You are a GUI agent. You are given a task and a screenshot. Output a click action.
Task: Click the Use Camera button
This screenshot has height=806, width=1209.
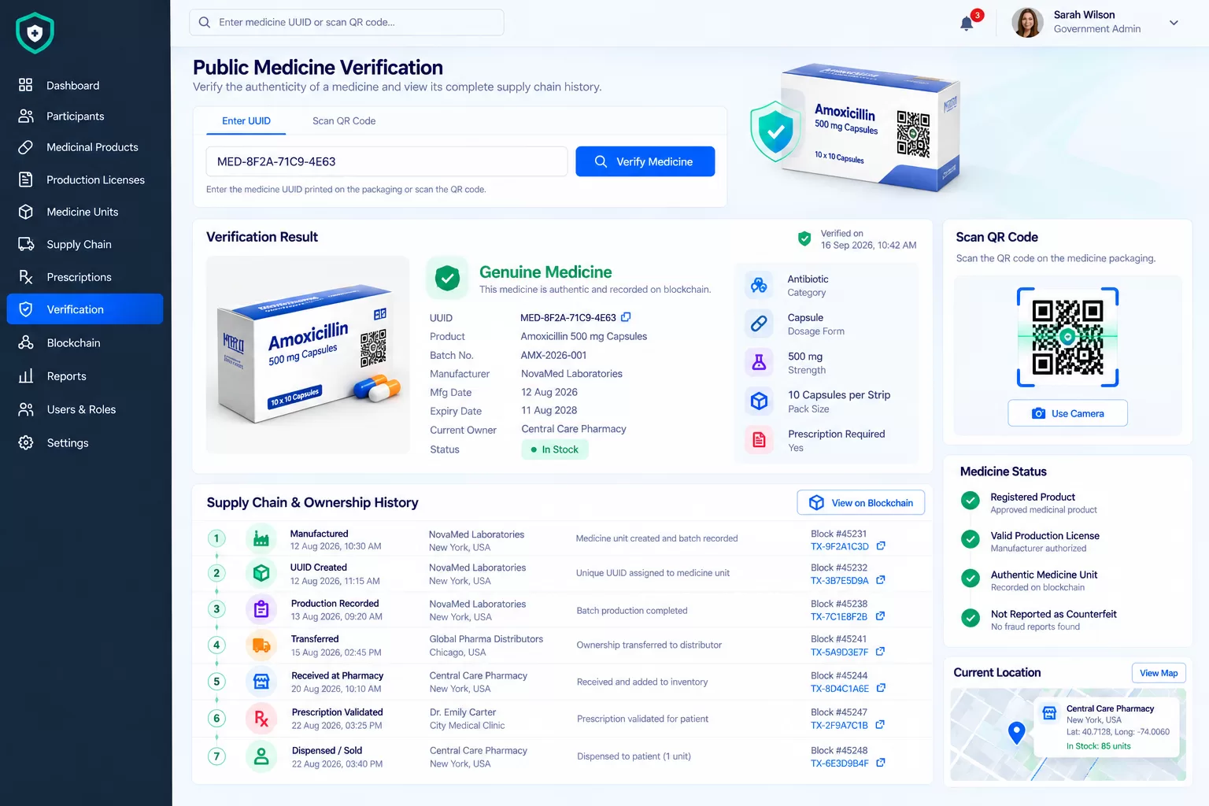click(1067, 413)
